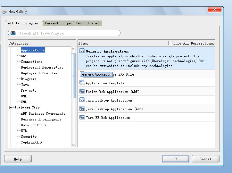Select the Projects category
232x173 pixels.
click(29, 90)
